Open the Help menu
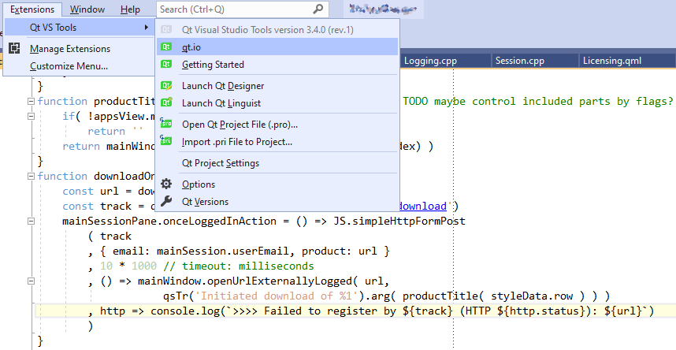The height and width of the screenshot is (350, 676). click(130, 9)
